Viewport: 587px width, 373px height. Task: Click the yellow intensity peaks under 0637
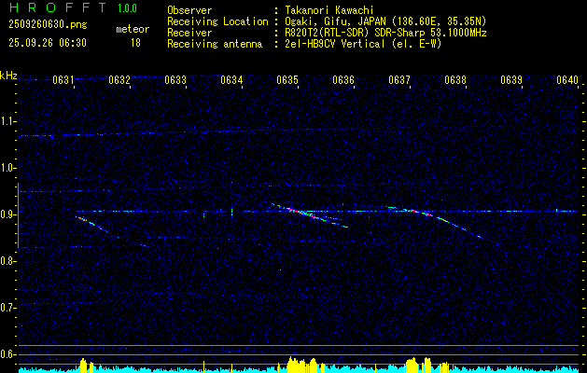pyautogui.click(x=426, y=366)
